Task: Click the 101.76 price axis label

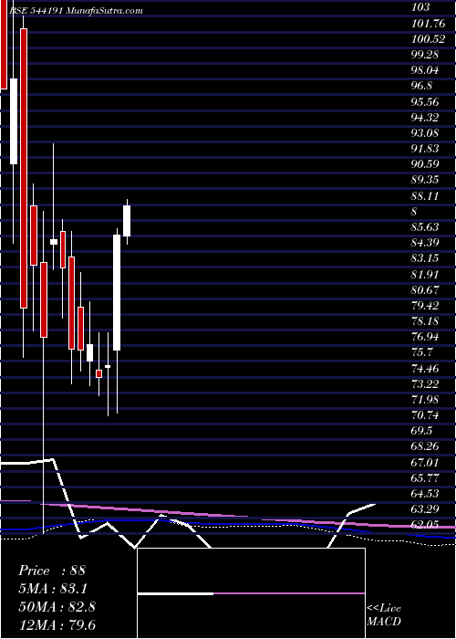Action: point(429,23)
